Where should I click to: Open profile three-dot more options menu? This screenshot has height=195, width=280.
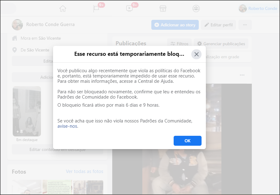tap(245, 25)
